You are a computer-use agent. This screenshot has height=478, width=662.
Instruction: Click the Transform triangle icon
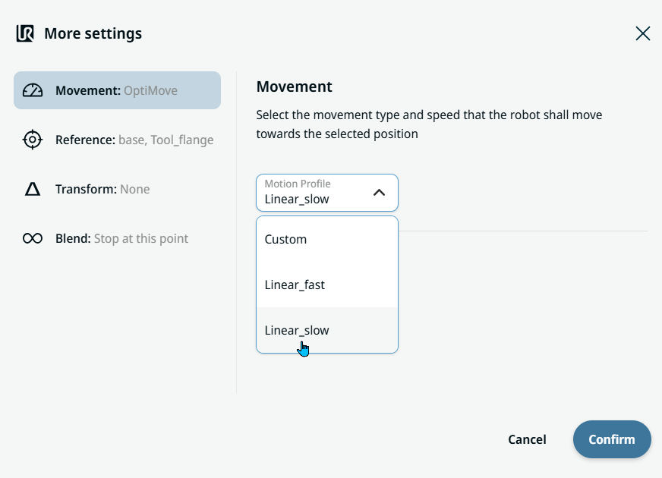coord(33,190)
